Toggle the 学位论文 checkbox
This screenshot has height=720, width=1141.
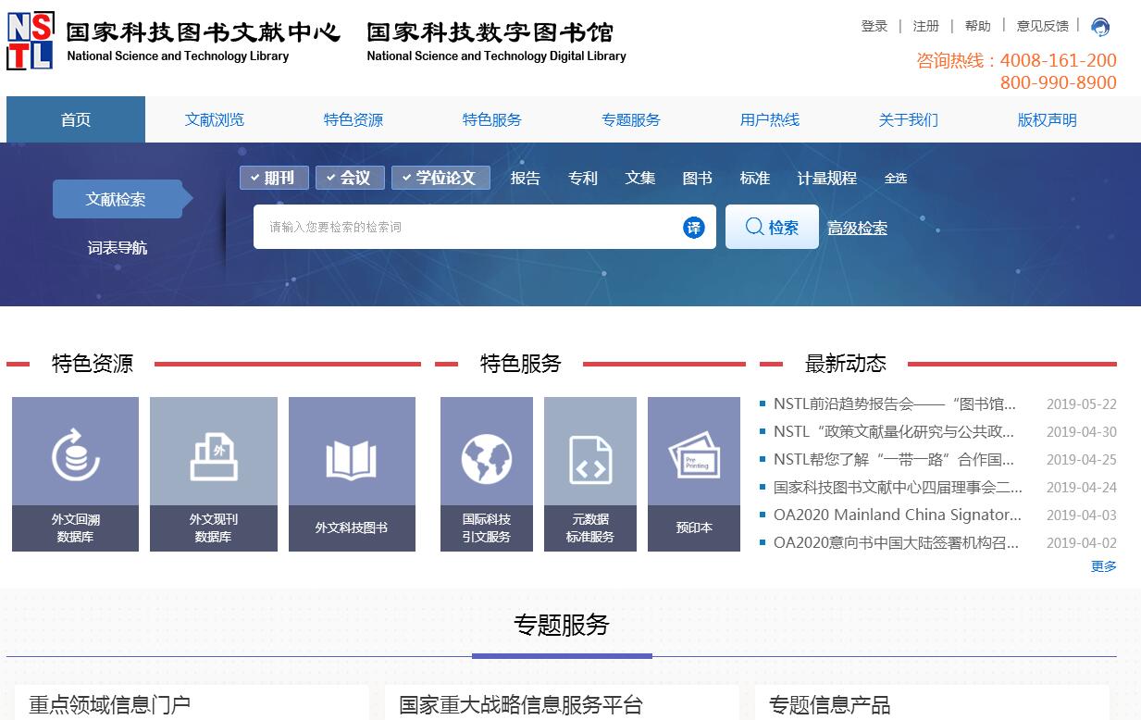coord(440,178)
